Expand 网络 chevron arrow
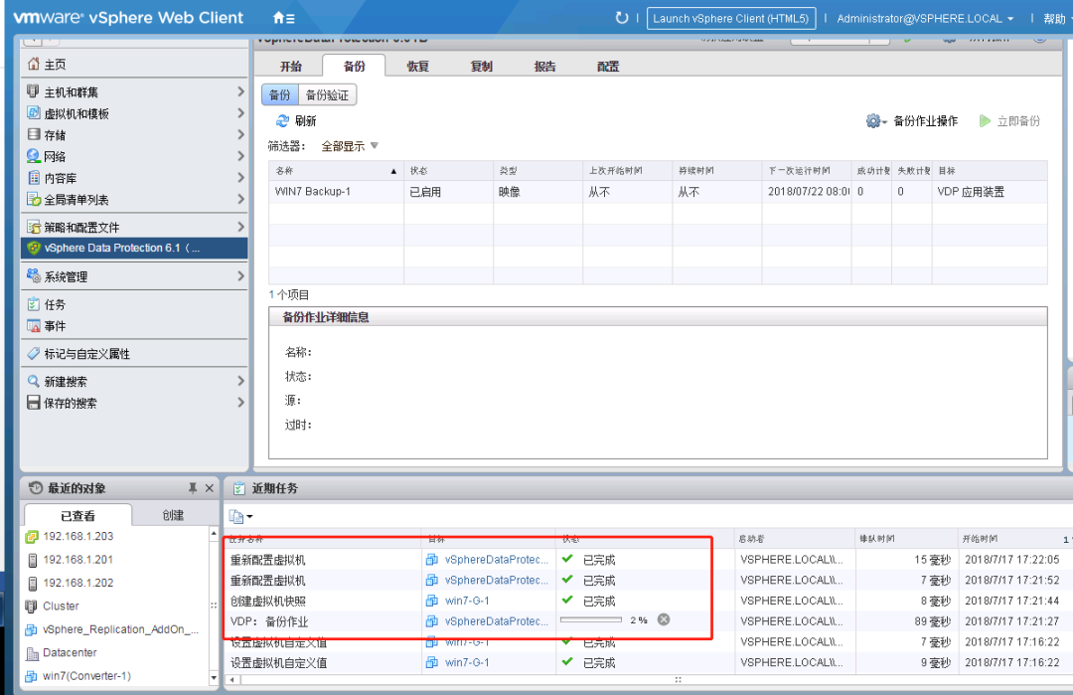Screen dimensions: 1073x695 [x=240, y=156]
